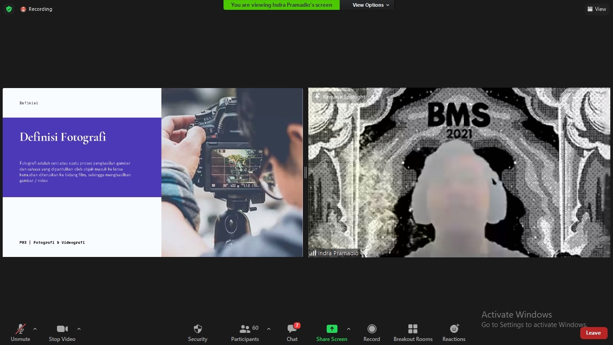Expand the arrow next to Participants
Screen dimensions: 613x345
269,329
